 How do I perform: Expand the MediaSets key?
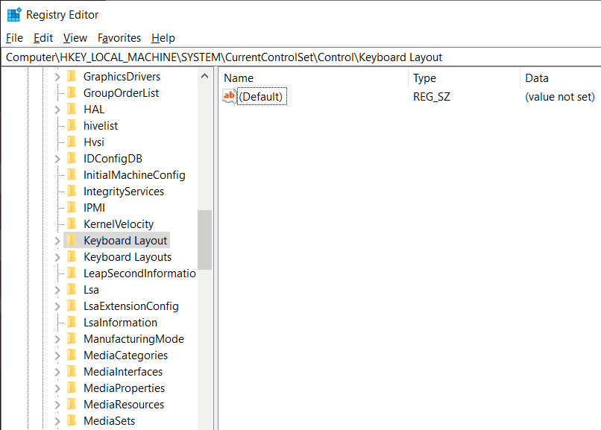pos(57,421)
